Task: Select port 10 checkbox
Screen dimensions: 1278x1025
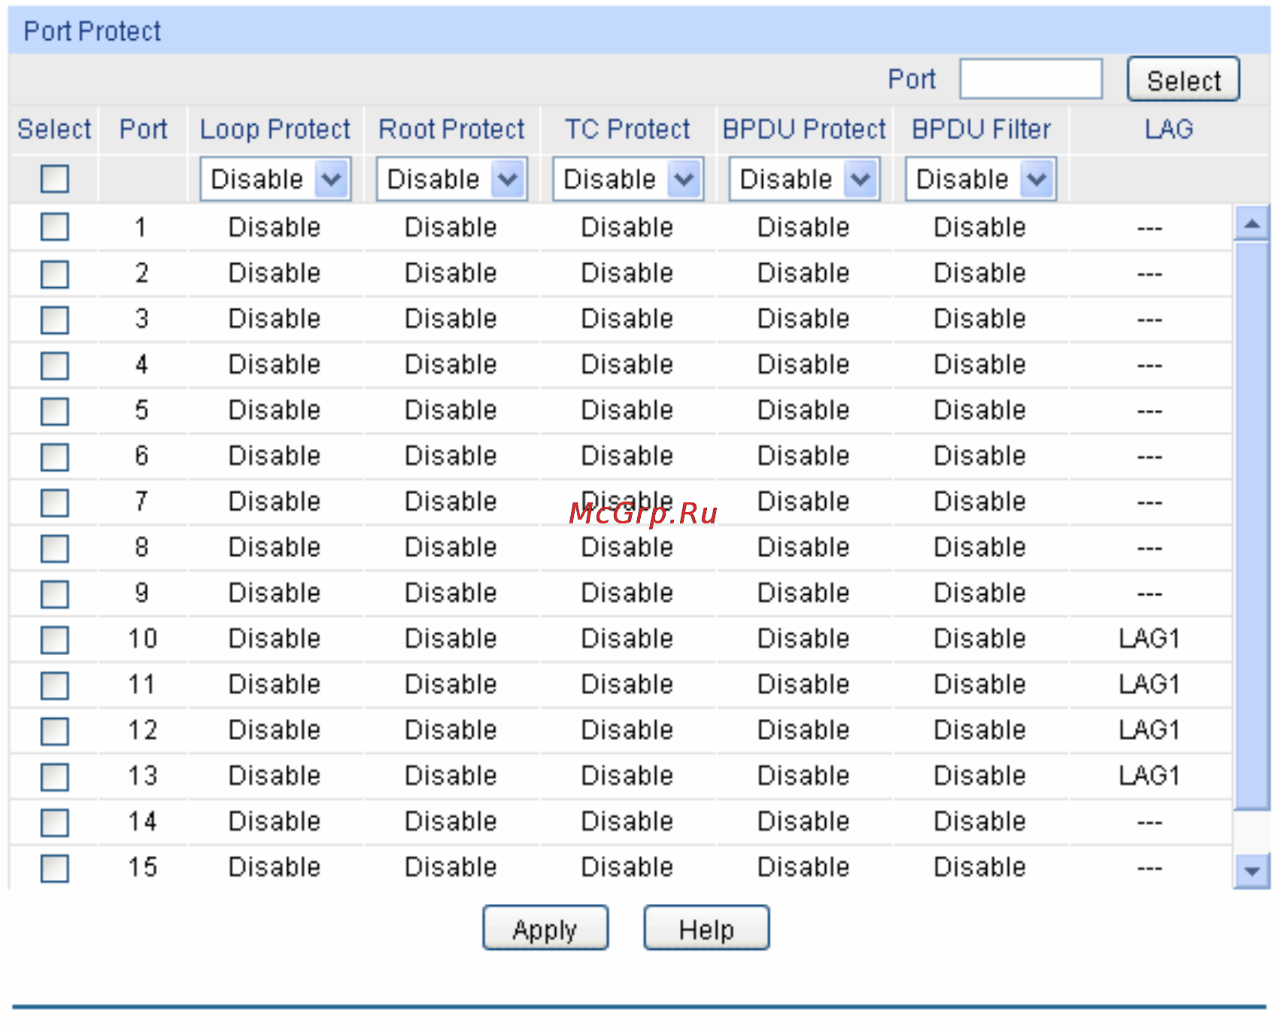Action: pos(55,640)
